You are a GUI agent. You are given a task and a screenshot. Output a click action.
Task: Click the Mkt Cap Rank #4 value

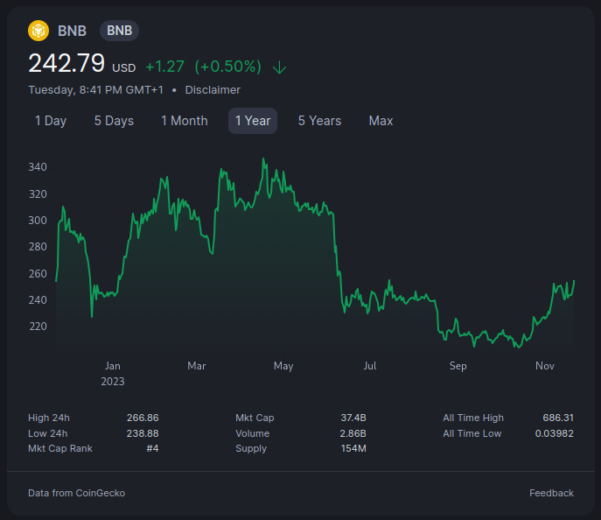(152, 448)
